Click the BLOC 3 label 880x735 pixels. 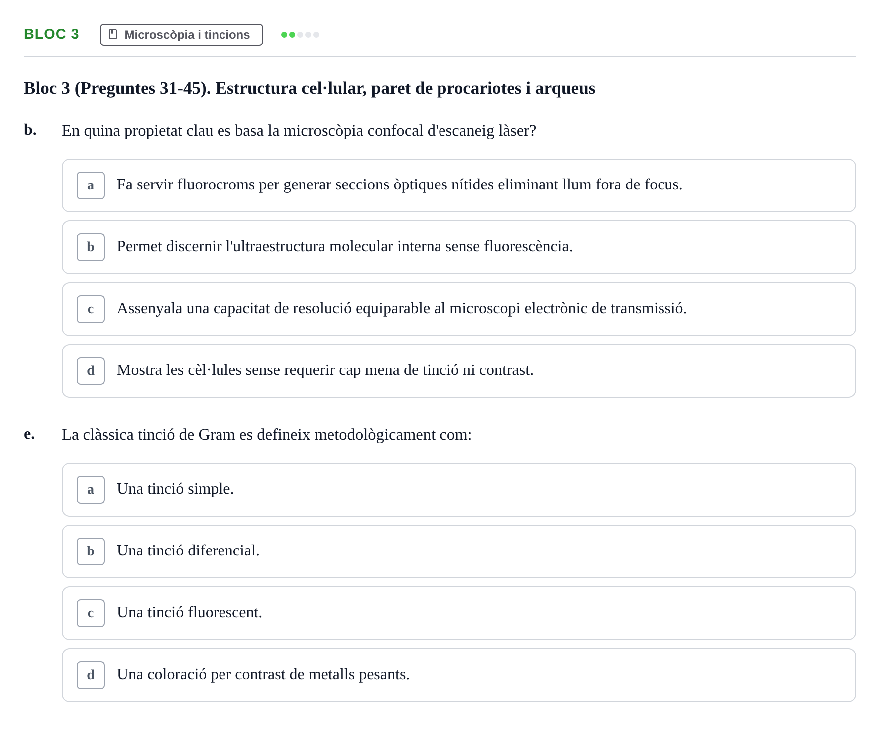point(51,34)
